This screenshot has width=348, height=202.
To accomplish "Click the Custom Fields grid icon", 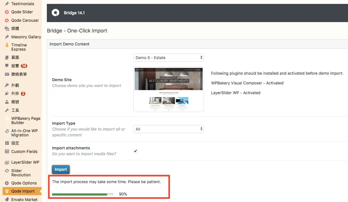I will [x=7, y=151].
